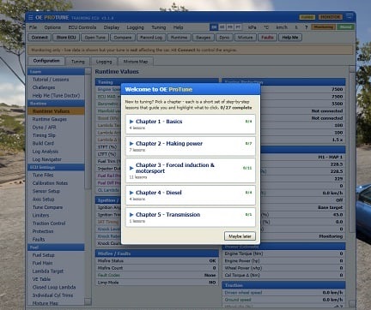
Task: Open the Help menu
Action: [178, 27]
